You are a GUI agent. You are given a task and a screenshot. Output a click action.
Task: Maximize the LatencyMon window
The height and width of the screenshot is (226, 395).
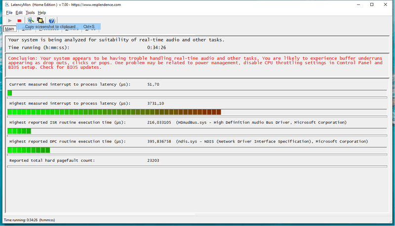coord(372,4)
